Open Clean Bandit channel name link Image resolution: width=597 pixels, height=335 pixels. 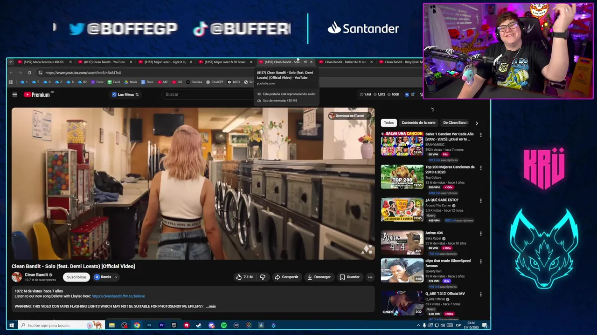click(36, 275)
